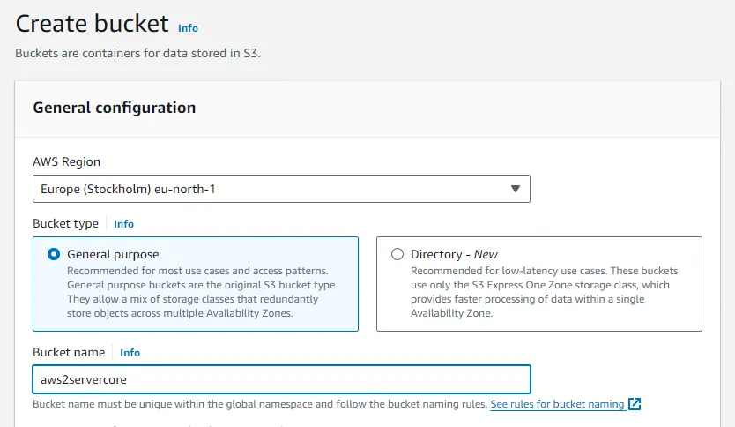The image size is (735, 427).
Task: Click the General purpose card description text
Action: [x=203, y=291]
